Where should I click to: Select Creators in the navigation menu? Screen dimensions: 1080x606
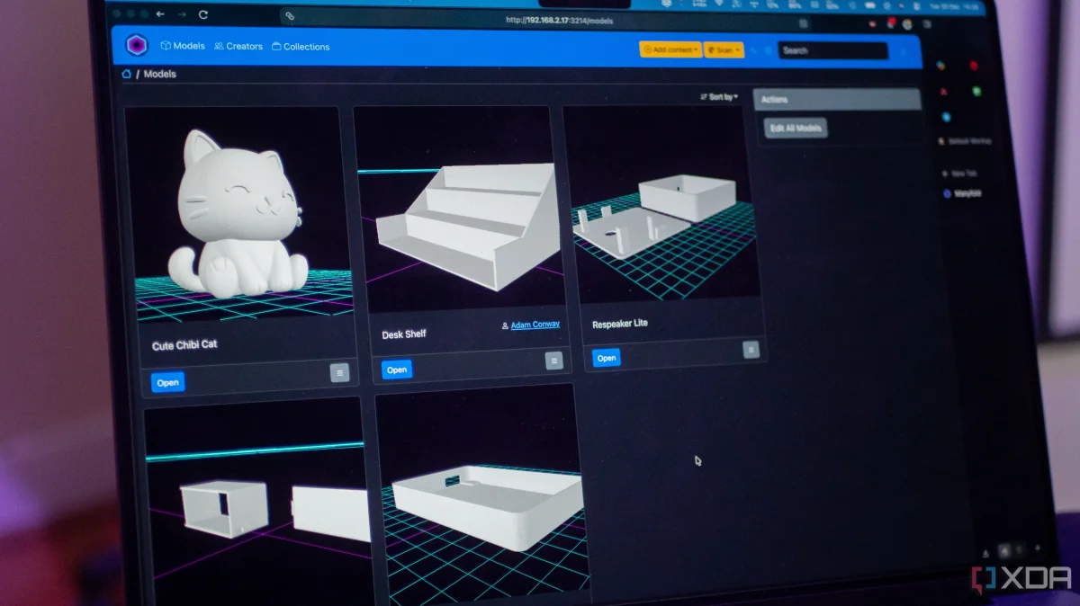(238, 45)
